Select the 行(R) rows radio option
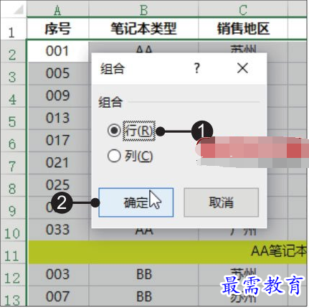The height and width of the screenshot is (308, 309). point(130,131)
